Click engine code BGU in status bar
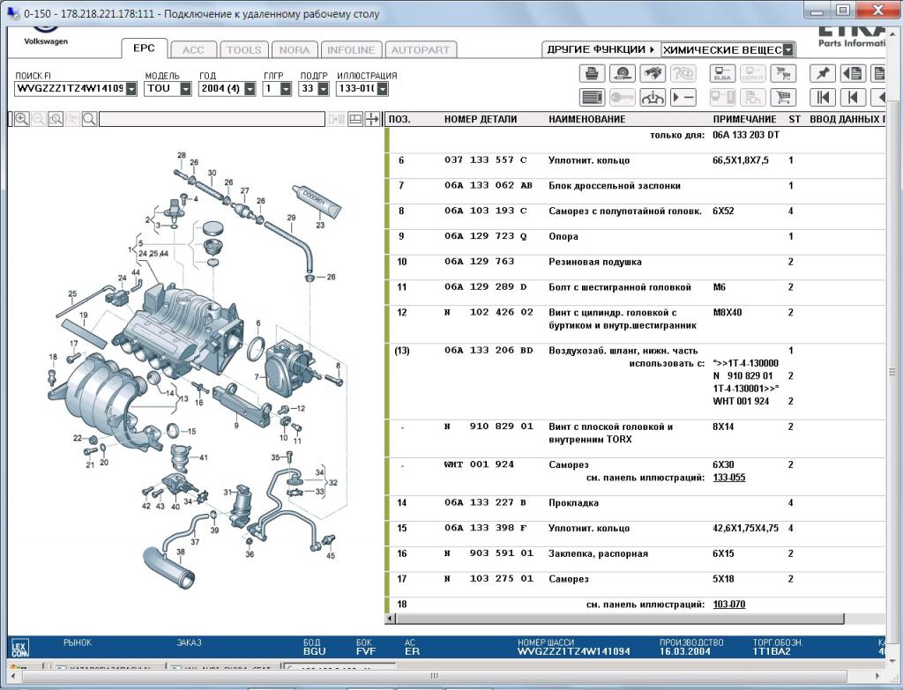 point(315,651)
